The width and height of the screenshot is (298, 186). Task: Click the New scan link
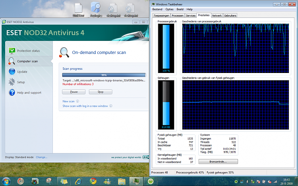point(68,101)
